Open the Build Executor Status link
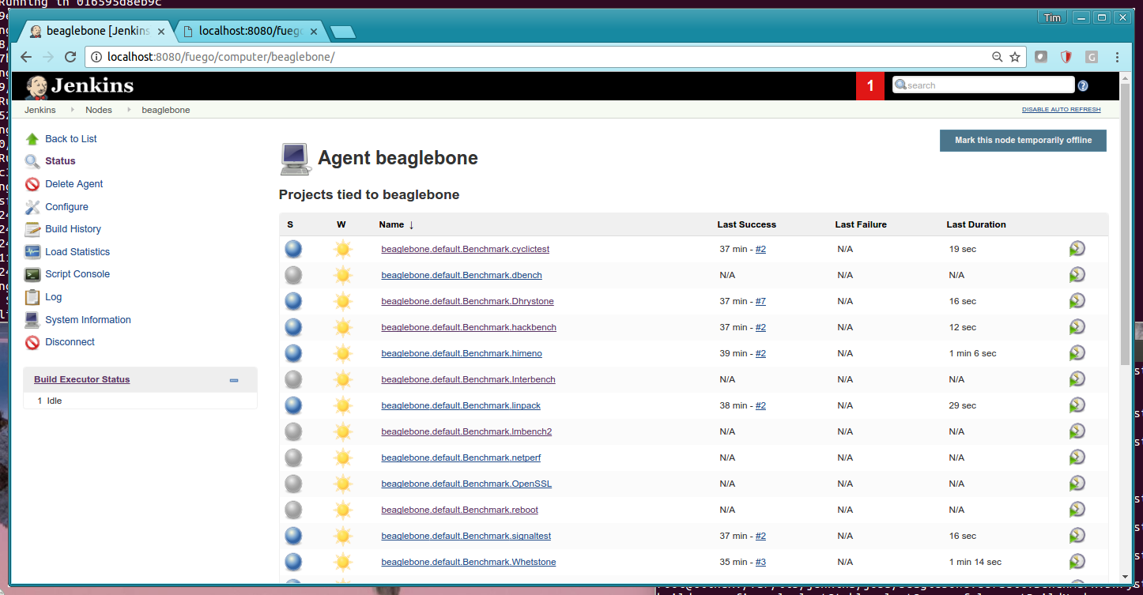The width and height of the screenshot is (1143, 595). point(81,380)
